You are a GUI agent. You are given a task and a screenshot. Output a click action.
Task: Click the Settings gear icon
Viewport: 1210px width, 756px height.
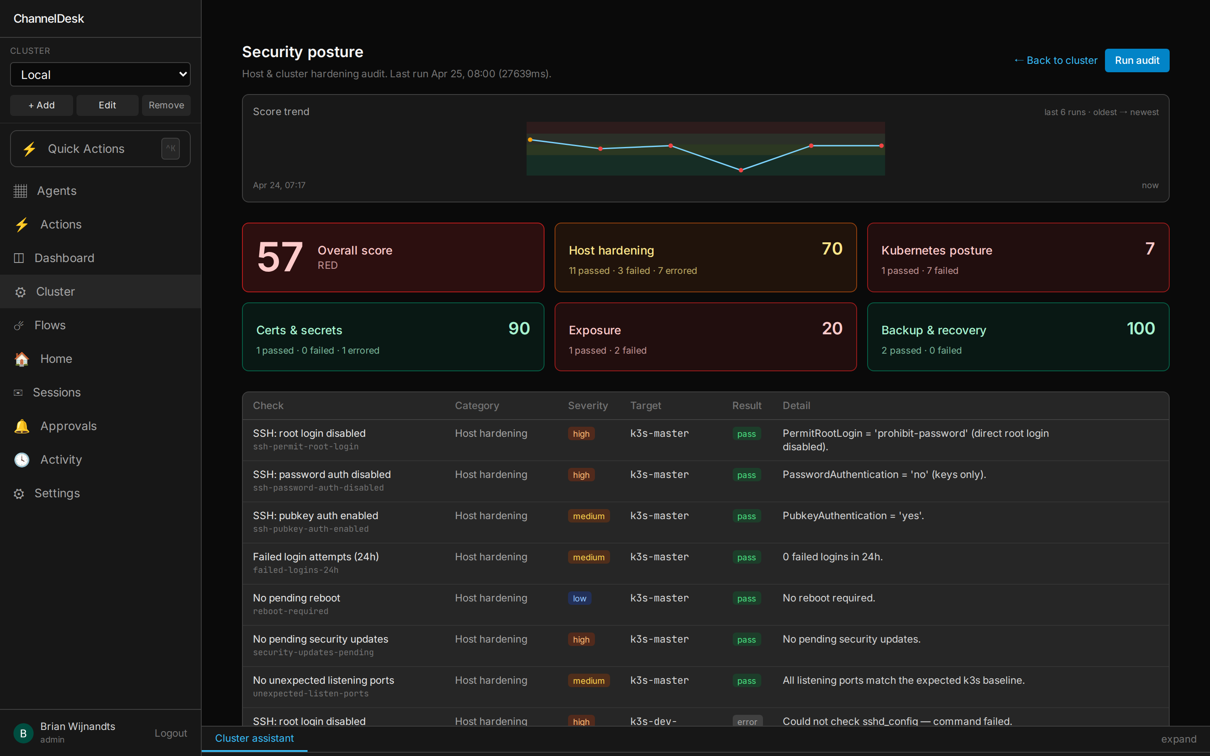pyautogui.click(x=19, y=493)
